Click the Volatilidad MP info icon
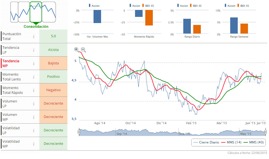This screenshot has height=159, width=269. pyautogui.click(x=34, y=144)
